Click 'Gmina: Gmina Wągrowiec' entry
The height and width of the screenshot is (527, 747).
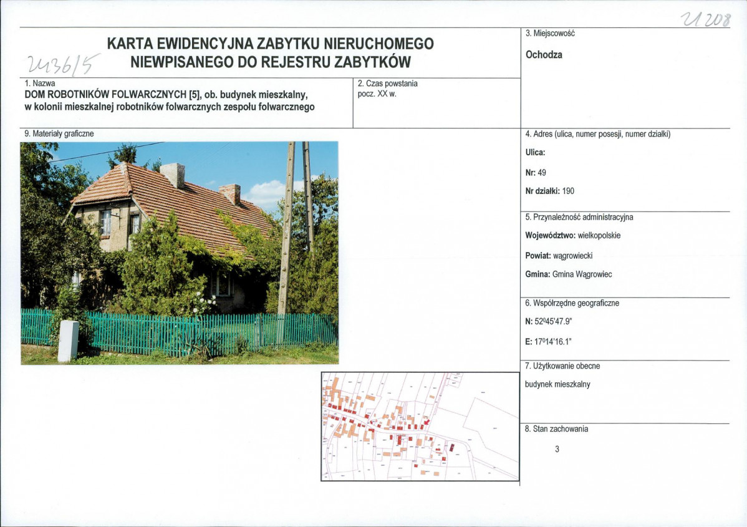568,274
